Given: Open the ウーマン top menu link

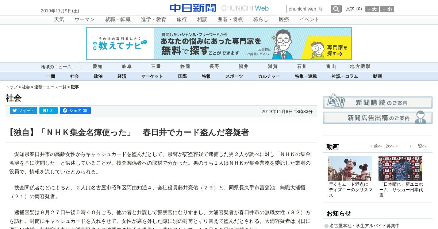Looking at the screenshot, I should 85,20.
